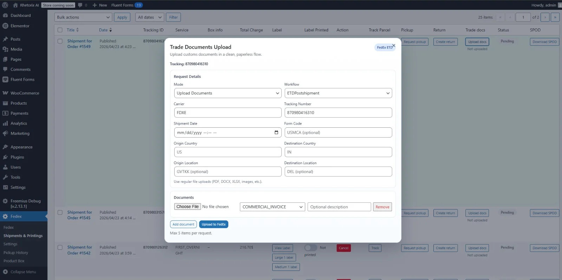
Task: Apply the selected bulk action
Action: coord(122,17)
